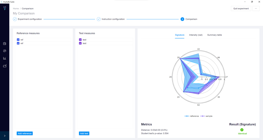Click the Quit experiment button
The height and width of the screenshot is (140, 263).
(241, 9)
